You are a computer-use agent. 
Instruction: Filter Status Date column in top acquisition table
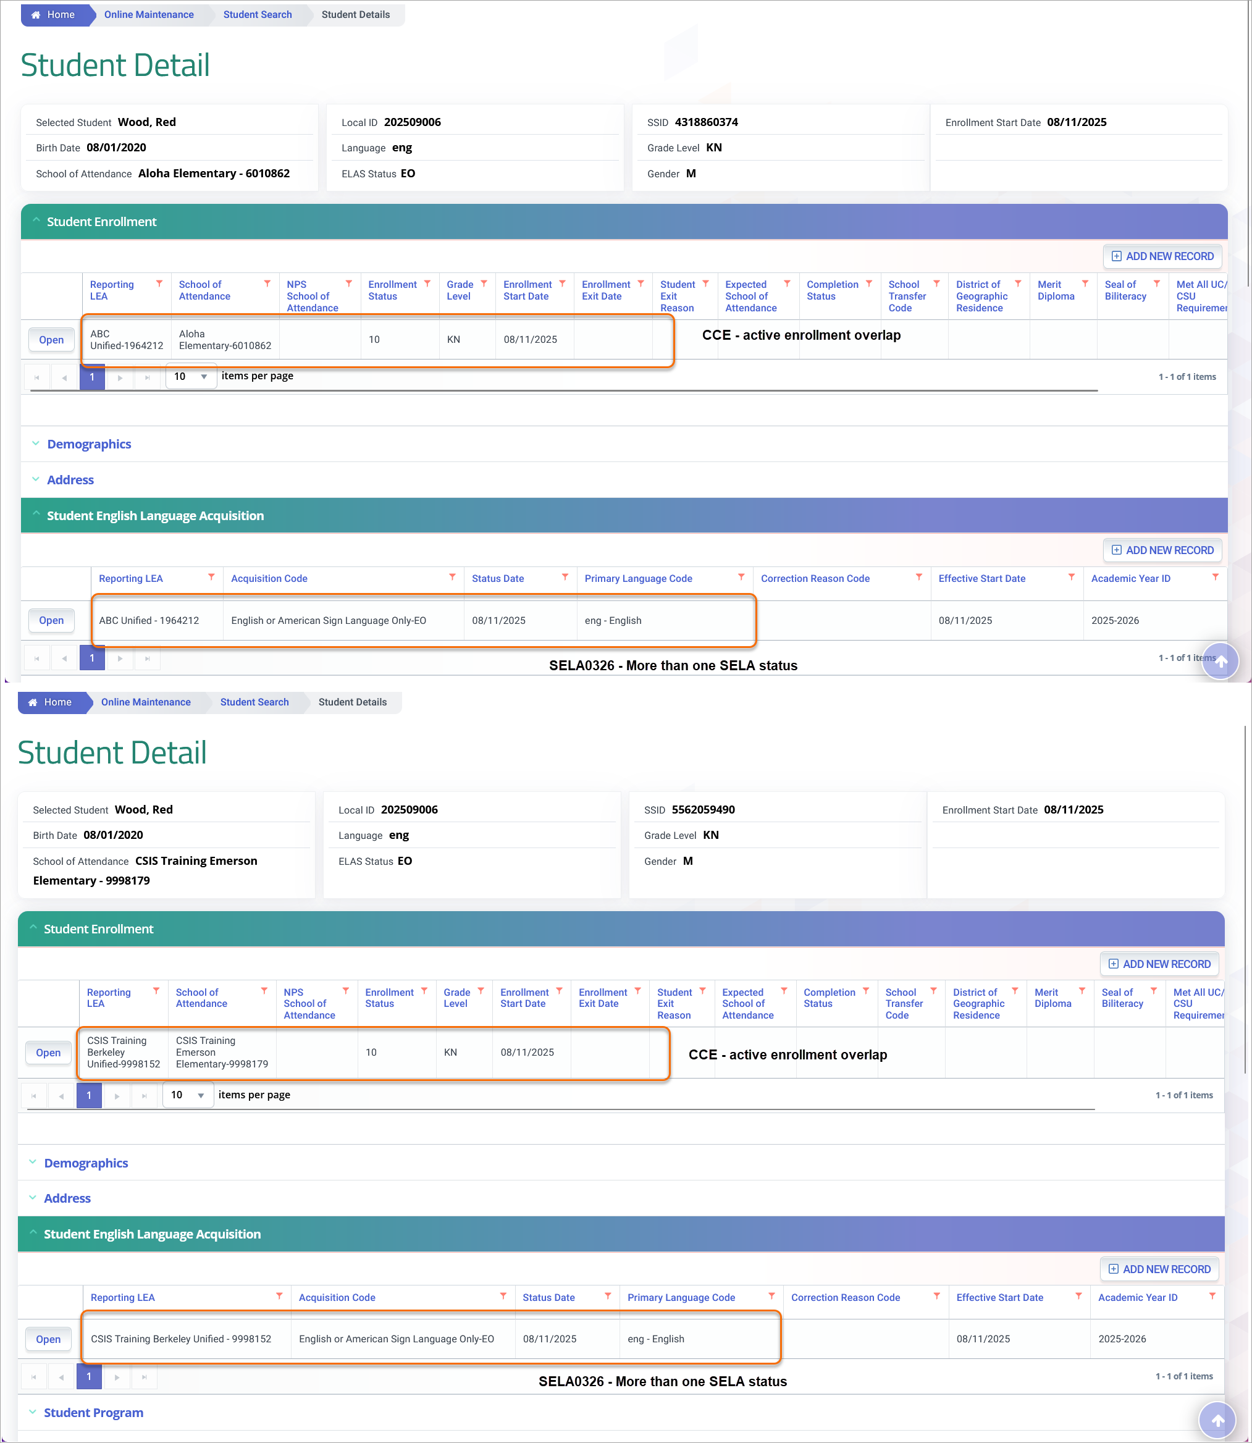(565, 577)
